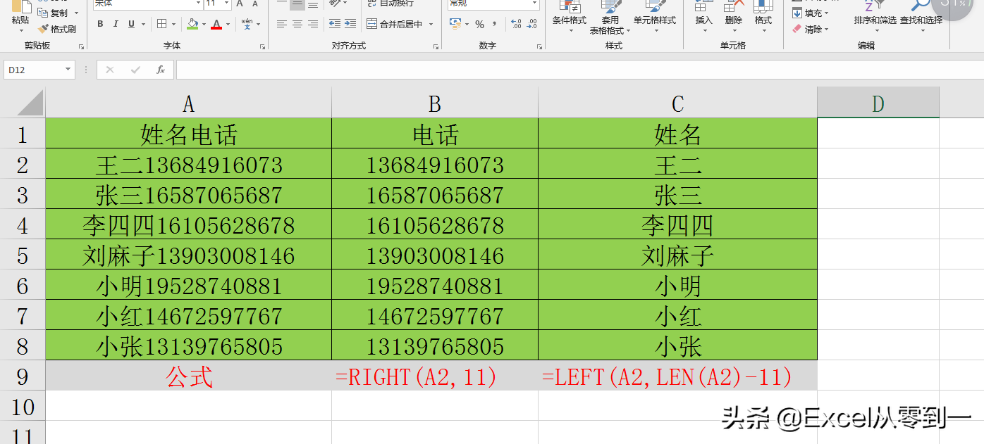Click the increase decimal icon

point(516,24)
